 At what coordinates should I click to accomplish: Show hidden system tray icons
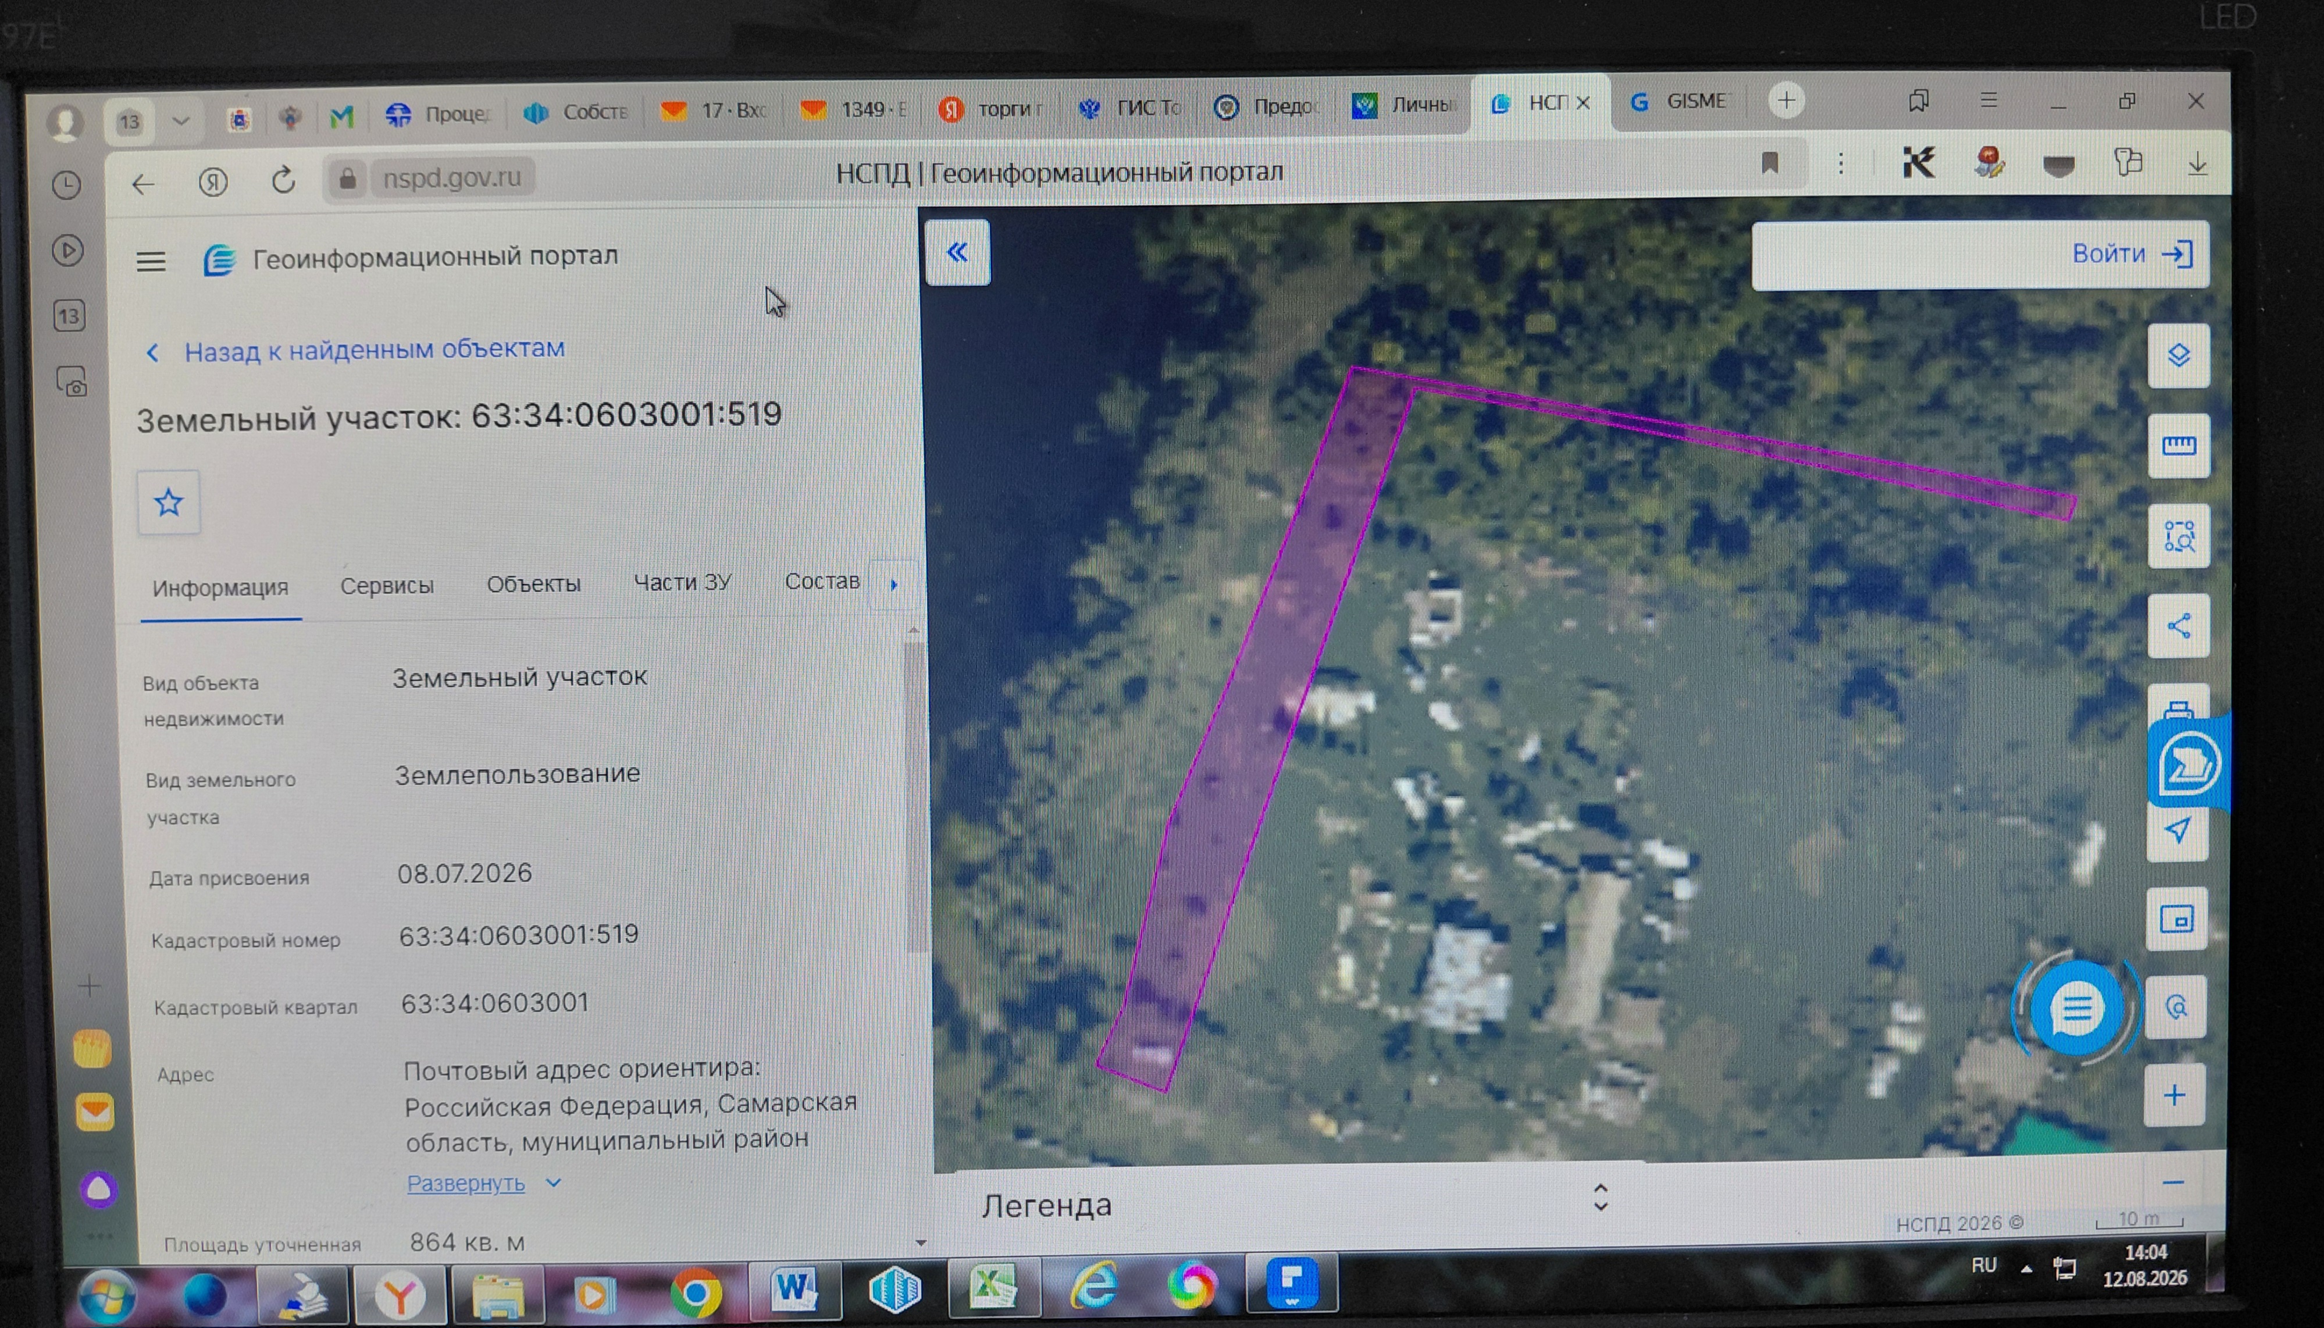[x=2026, y=1268]
